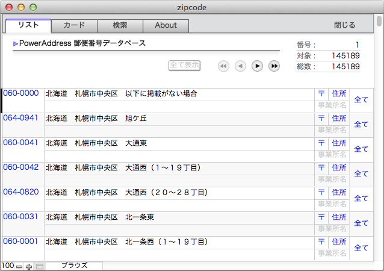Click the zoom in icon in status bar
The height and width of the screenshot is (271, 384).
coord(29,266)
